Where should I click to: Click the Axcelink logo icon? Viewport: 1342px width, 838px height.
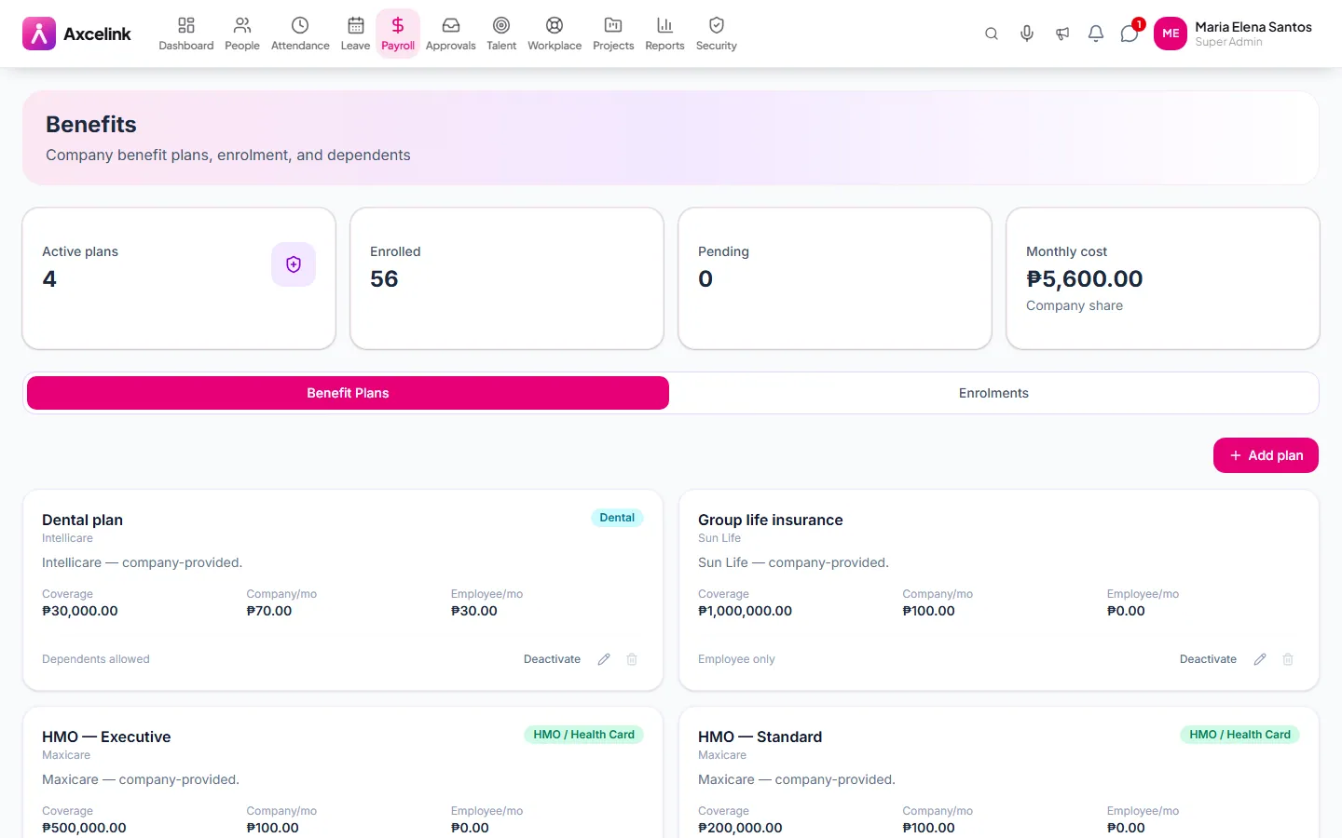pos(39,34)
